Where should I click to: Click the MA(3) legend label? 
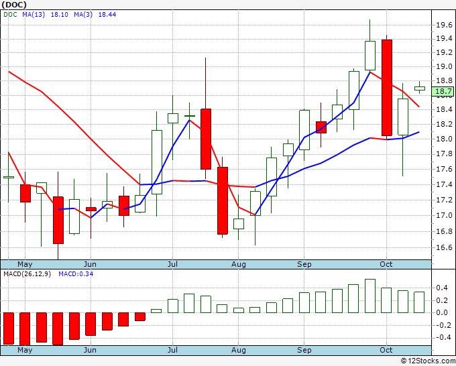click(83, 15)
